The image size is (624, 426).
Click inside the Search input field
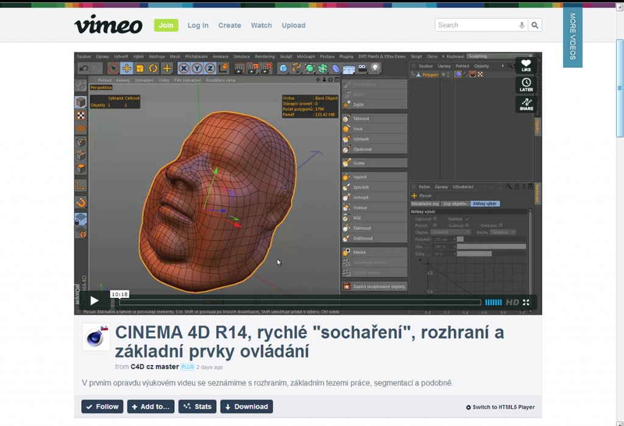coord(477,25)
